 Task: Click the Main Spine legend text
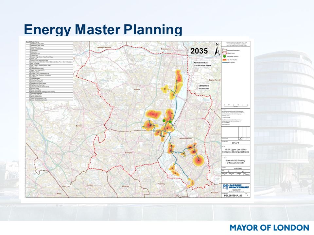coord(231,63)
